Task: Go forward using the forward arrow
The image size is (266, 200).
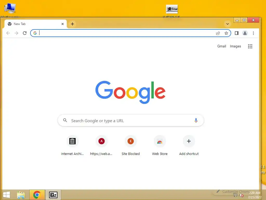Action: pyautogui.click(x=16, y=33)
